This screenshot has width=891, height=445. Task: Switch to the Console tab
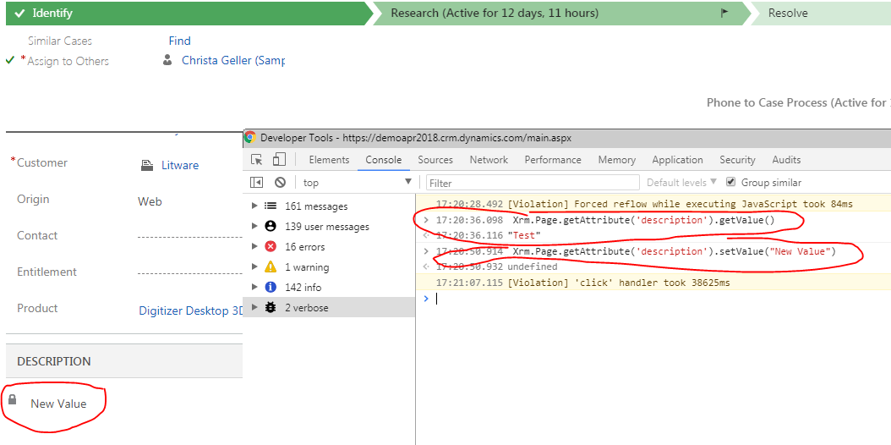pos(384,160)
